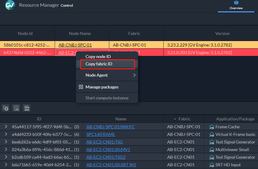Expand row beeb262a-e6dc-4df9
258x169 pixels.
pos(6,142)
